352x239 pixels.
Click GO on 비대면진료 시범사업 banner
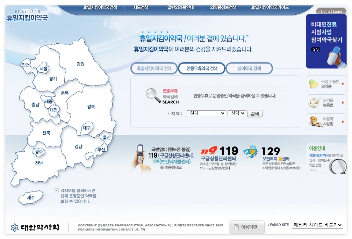coord(316,49)
